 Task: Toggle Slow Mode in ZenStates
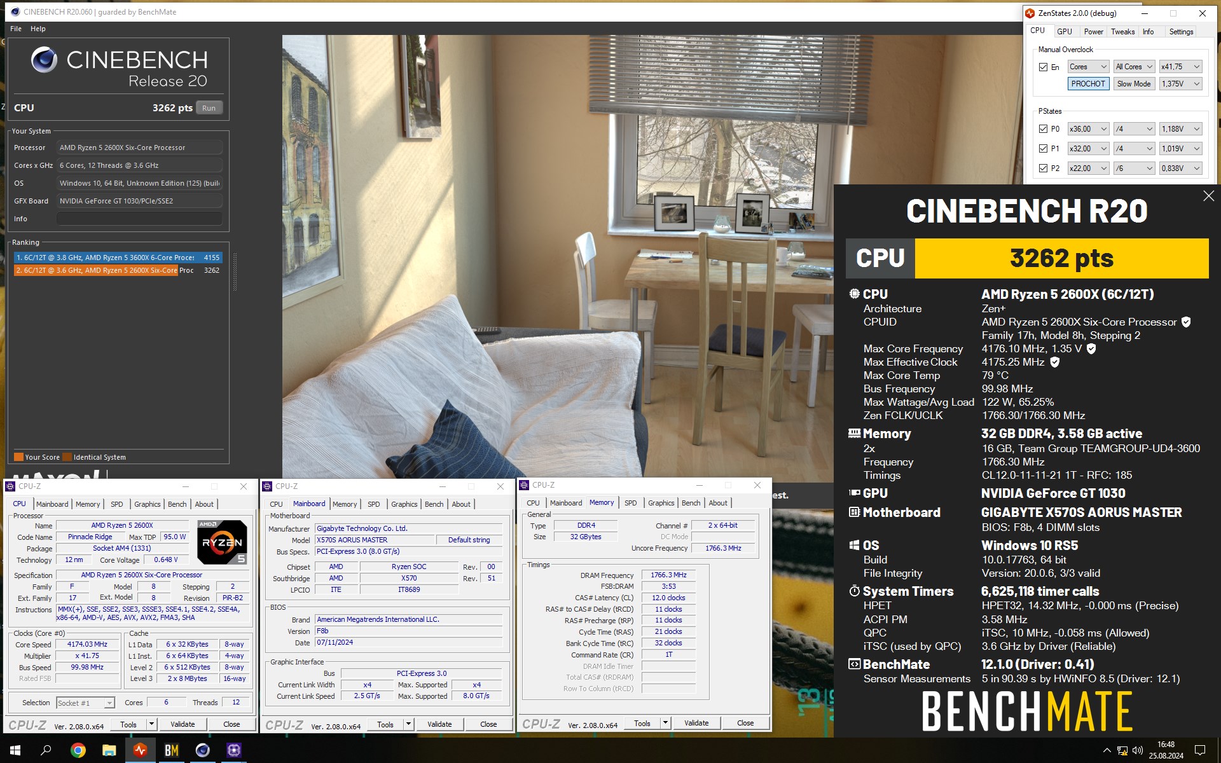pos(1134,83)
